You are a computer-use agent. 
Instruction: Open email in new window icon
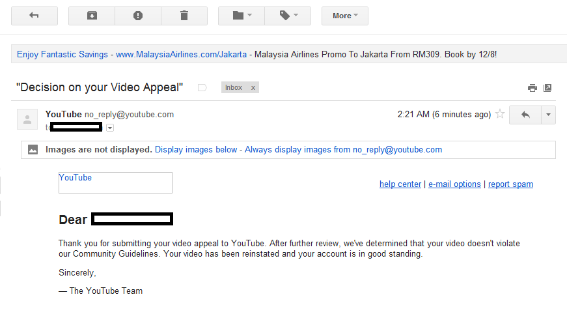(547, 87)
